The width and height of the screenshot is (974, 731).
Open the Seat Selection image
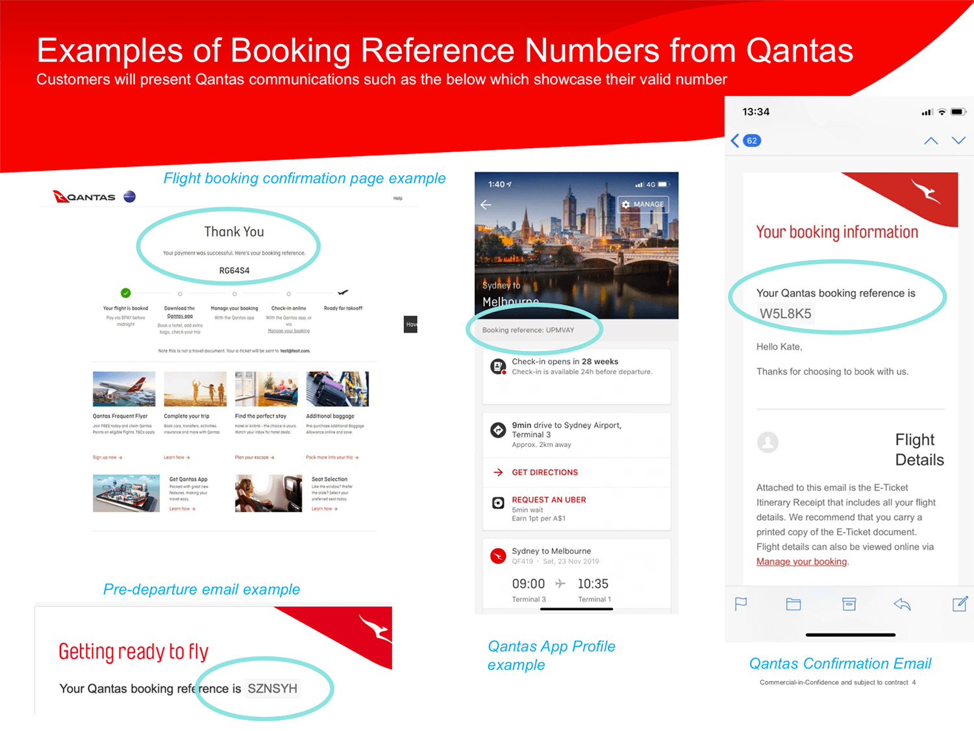268,493
